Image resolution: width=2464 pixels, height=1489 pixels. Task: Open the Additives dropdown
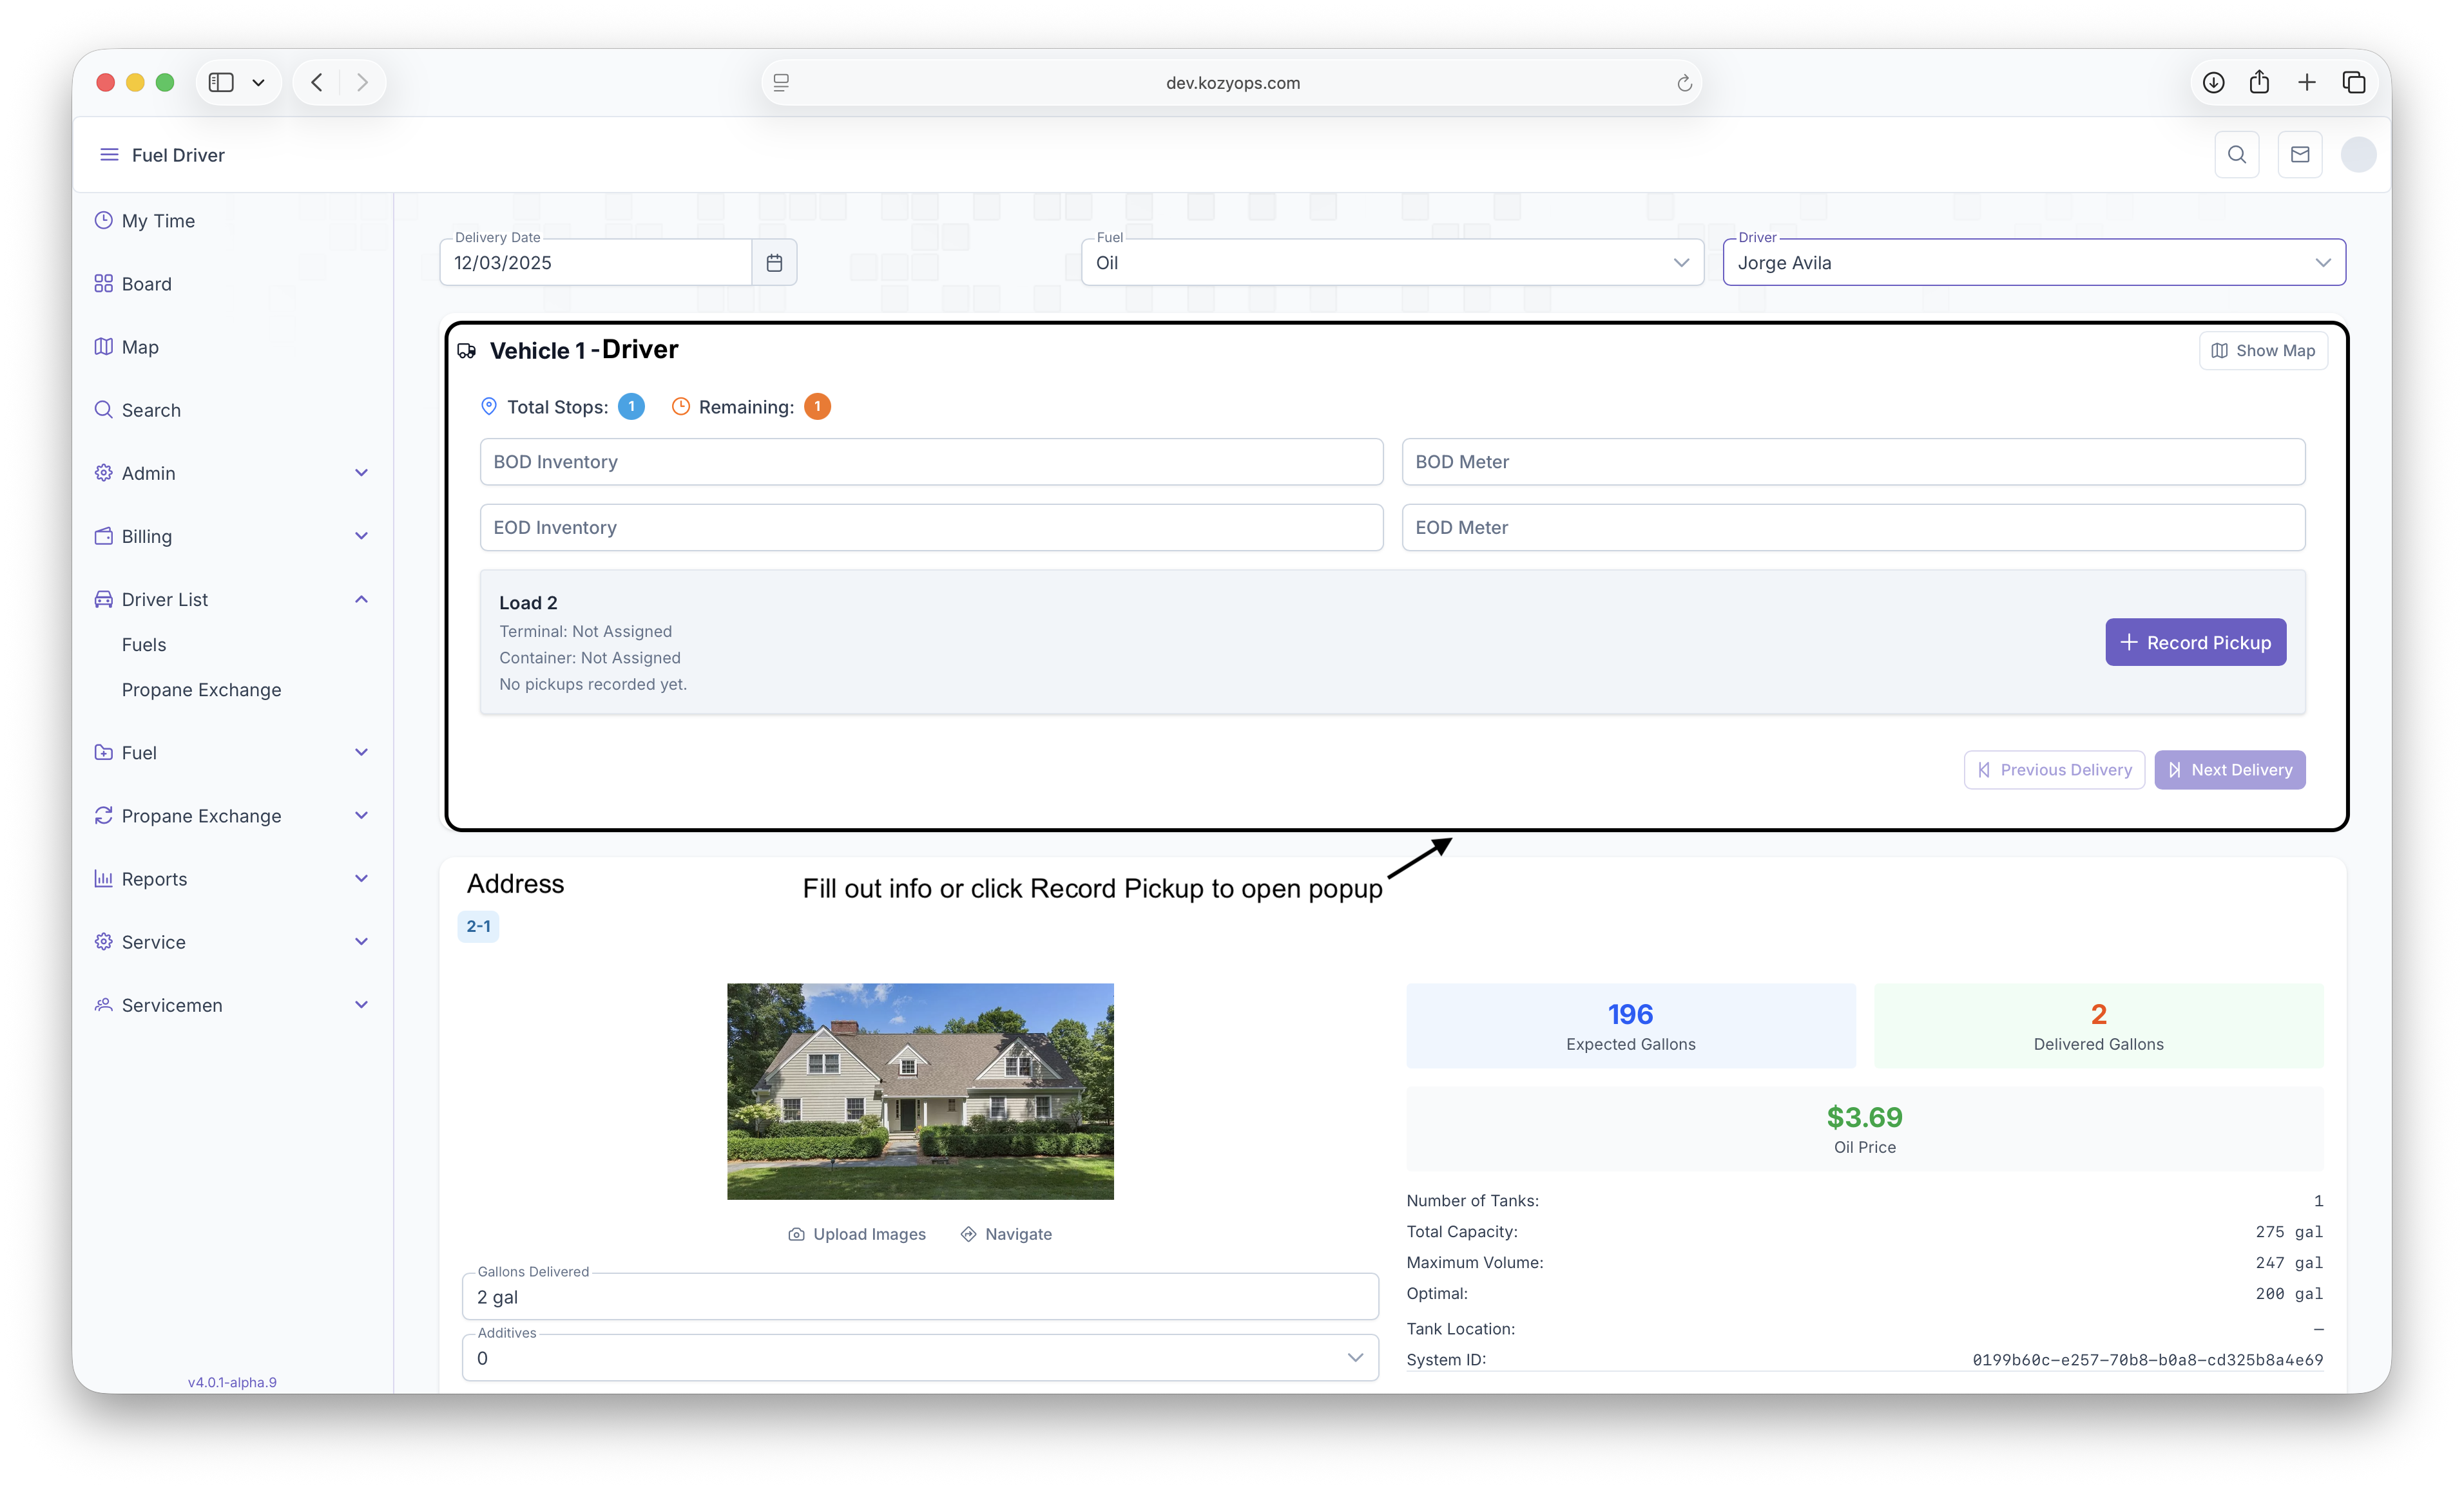(920, 1358)
